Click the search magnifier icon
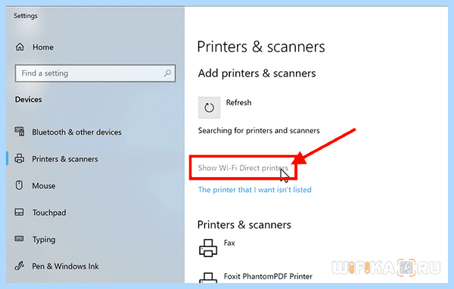The width and height of the screenshot is (454, 289). (x=168, y=73)
